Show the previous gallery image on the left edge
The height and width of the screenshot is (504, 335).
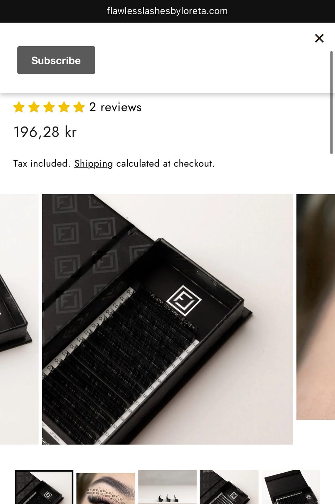pos(19,319)
